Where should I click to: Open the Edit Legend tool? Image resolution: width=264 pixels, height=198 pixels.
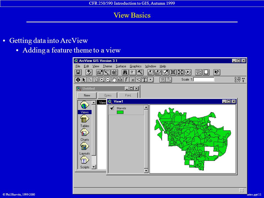[x=107, y=72]
